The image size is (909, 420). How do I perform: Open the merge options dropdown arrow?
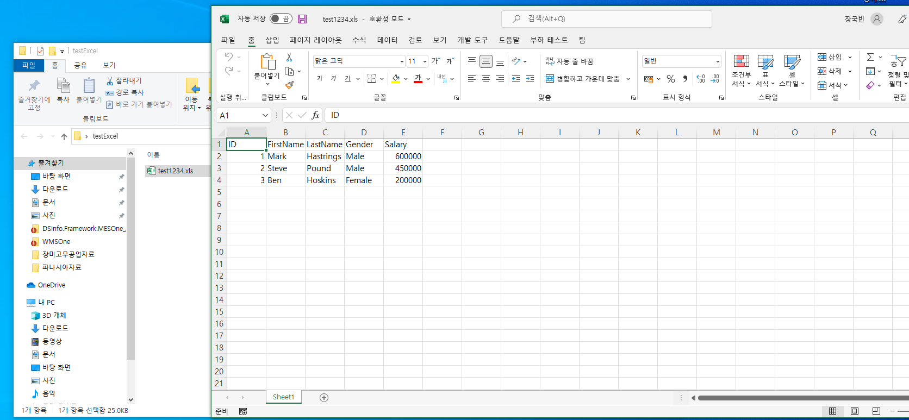[628, 79]
